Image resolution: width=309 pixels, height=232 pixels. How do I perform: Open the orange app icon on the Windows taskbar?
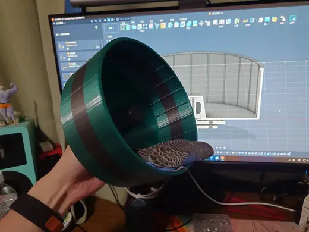click(222, 158)
